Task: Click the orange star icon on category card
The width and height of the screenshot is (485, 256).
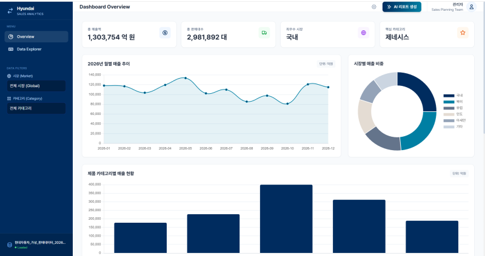Action: click(463, 33)
